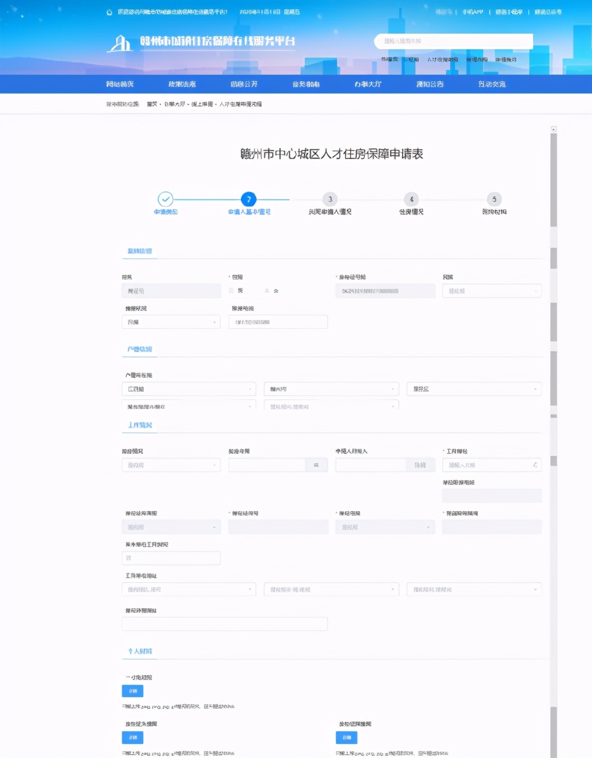This screenshot has width=592, height=758.
Task: Click the blue step 2 circle in the wizard
Action: click(x=248, y=199)
